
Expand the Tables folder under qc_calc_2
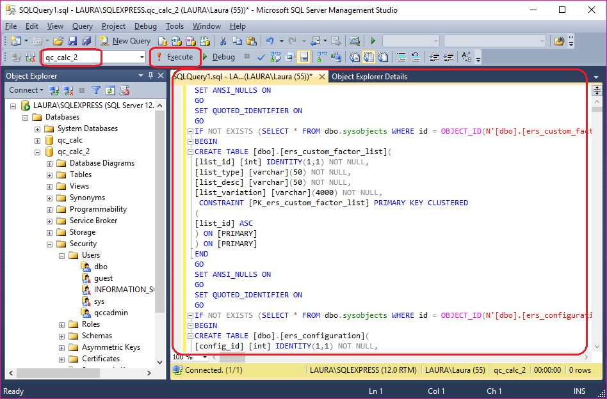pos(50,174)
